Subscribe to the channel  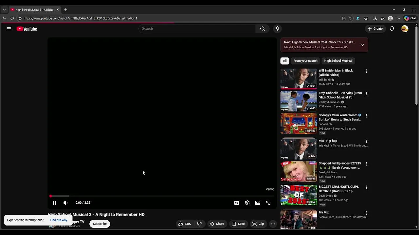100,224
